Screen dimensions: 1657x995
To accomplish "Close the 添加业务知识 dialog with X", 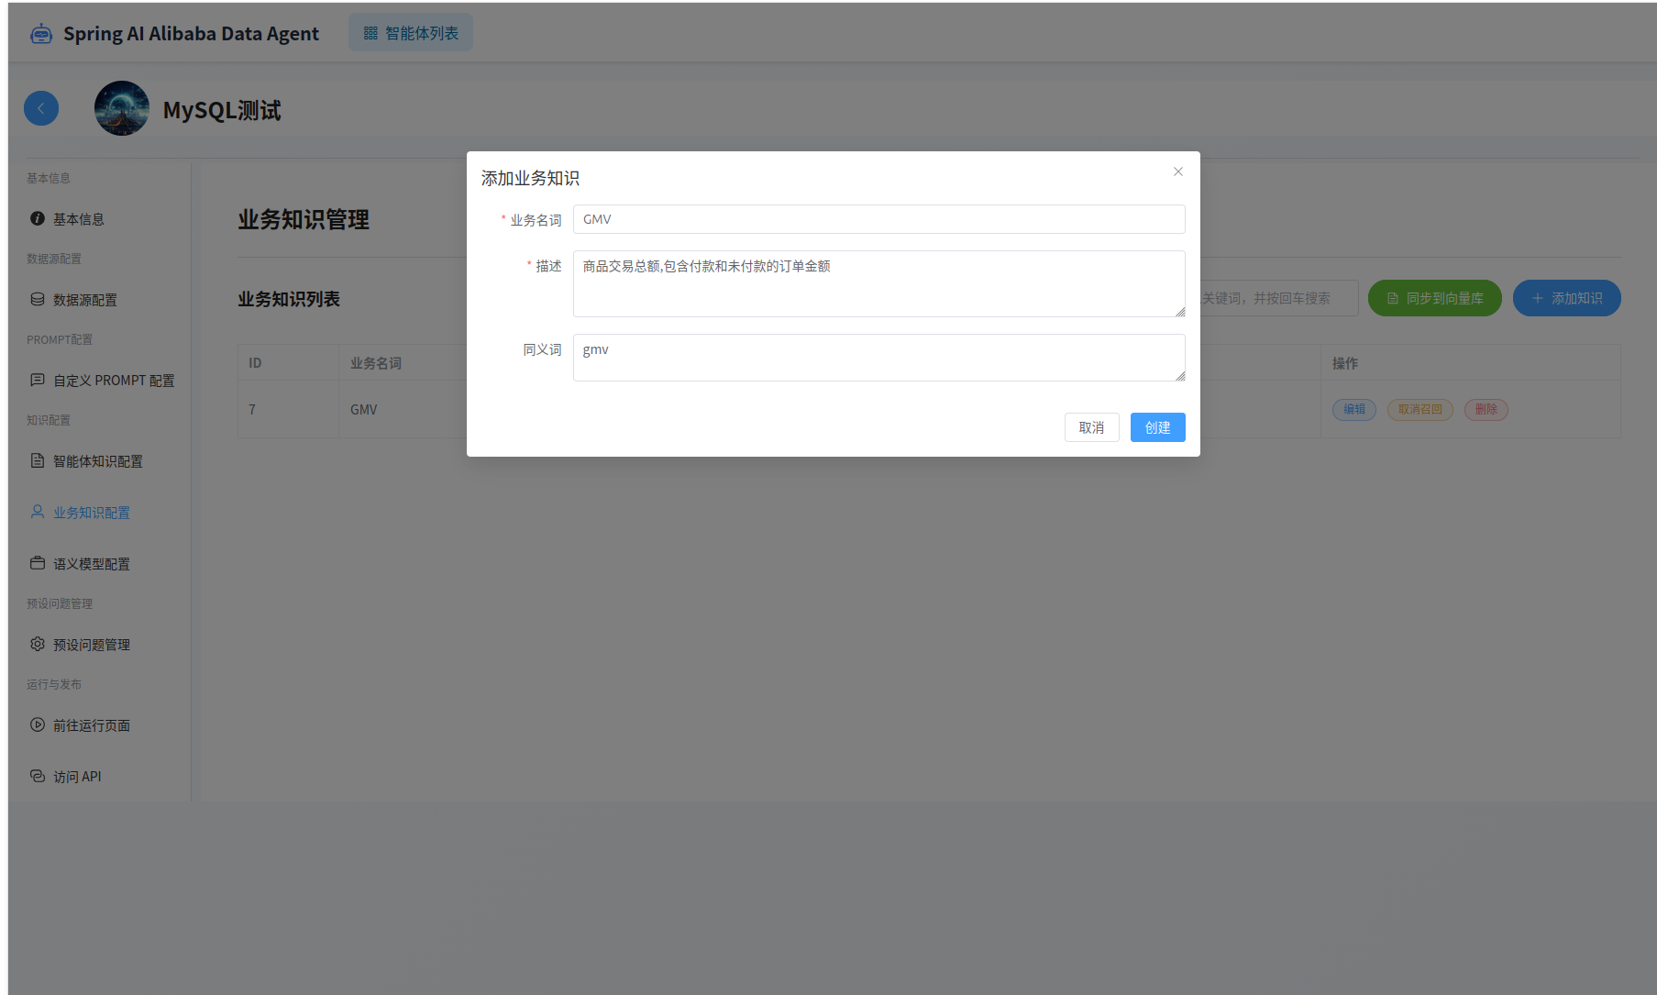I will (x=1178, y=171).
